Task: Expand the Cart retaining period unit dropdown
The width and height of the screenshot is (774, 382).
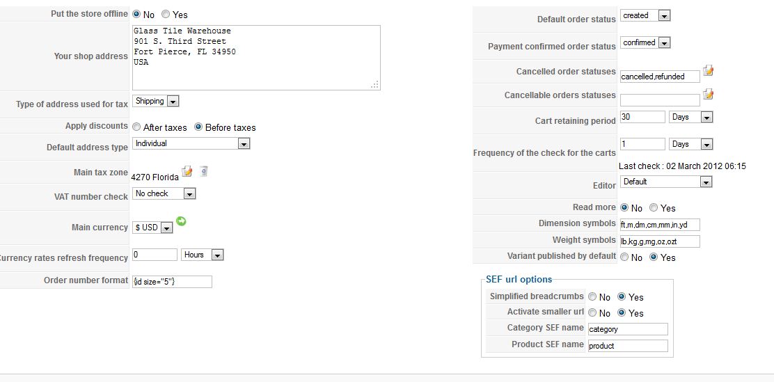Action: coord(706,118)
